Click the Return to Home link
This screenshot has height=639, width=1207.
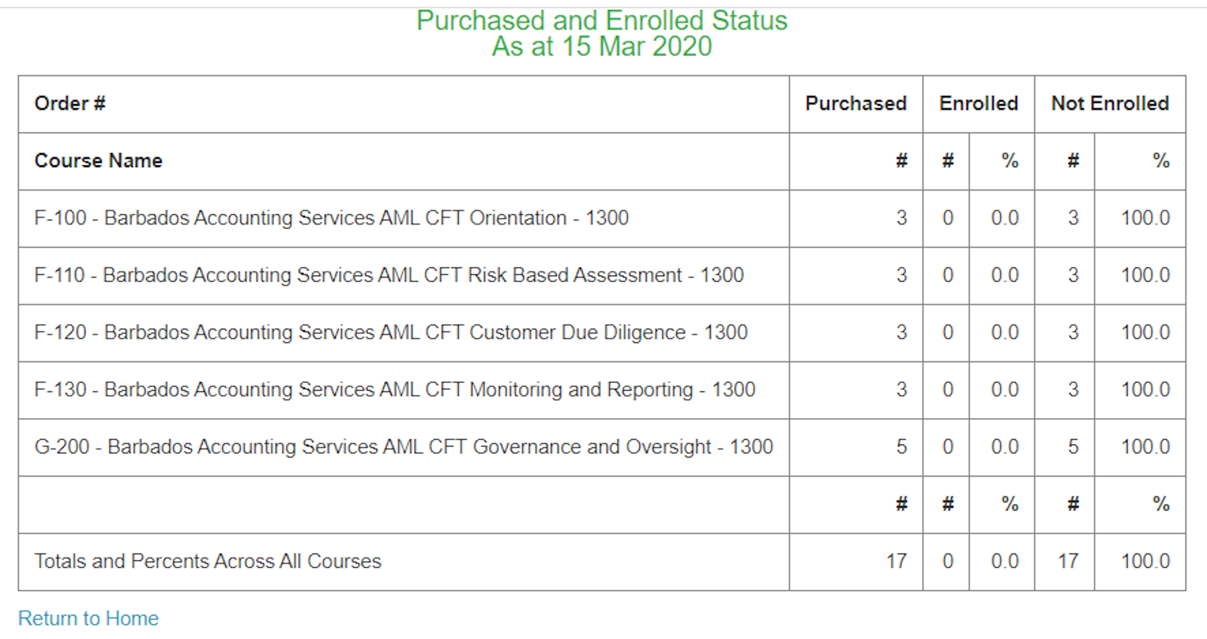pos(88,618)
